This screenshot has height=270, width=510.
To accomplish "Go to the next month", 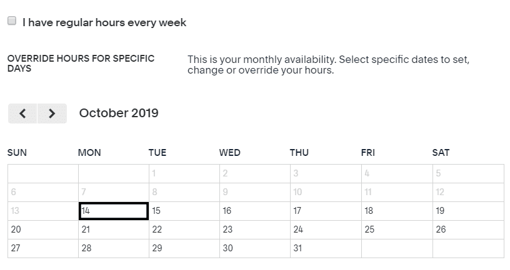I will pos(52,113).
